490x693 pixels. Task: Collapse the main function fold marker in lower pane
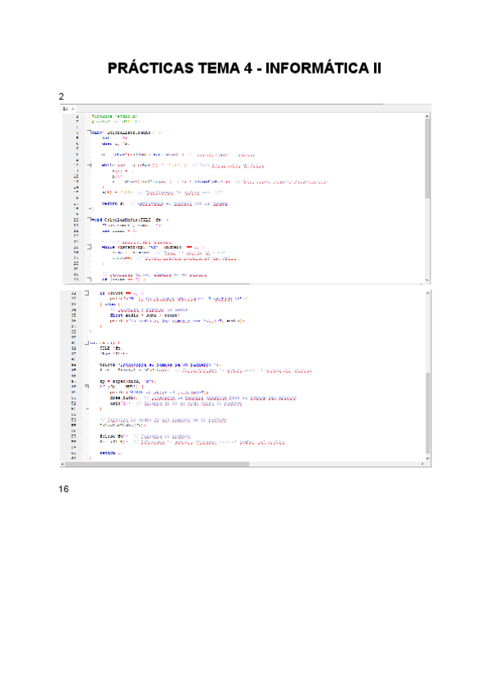click(87, 342)
